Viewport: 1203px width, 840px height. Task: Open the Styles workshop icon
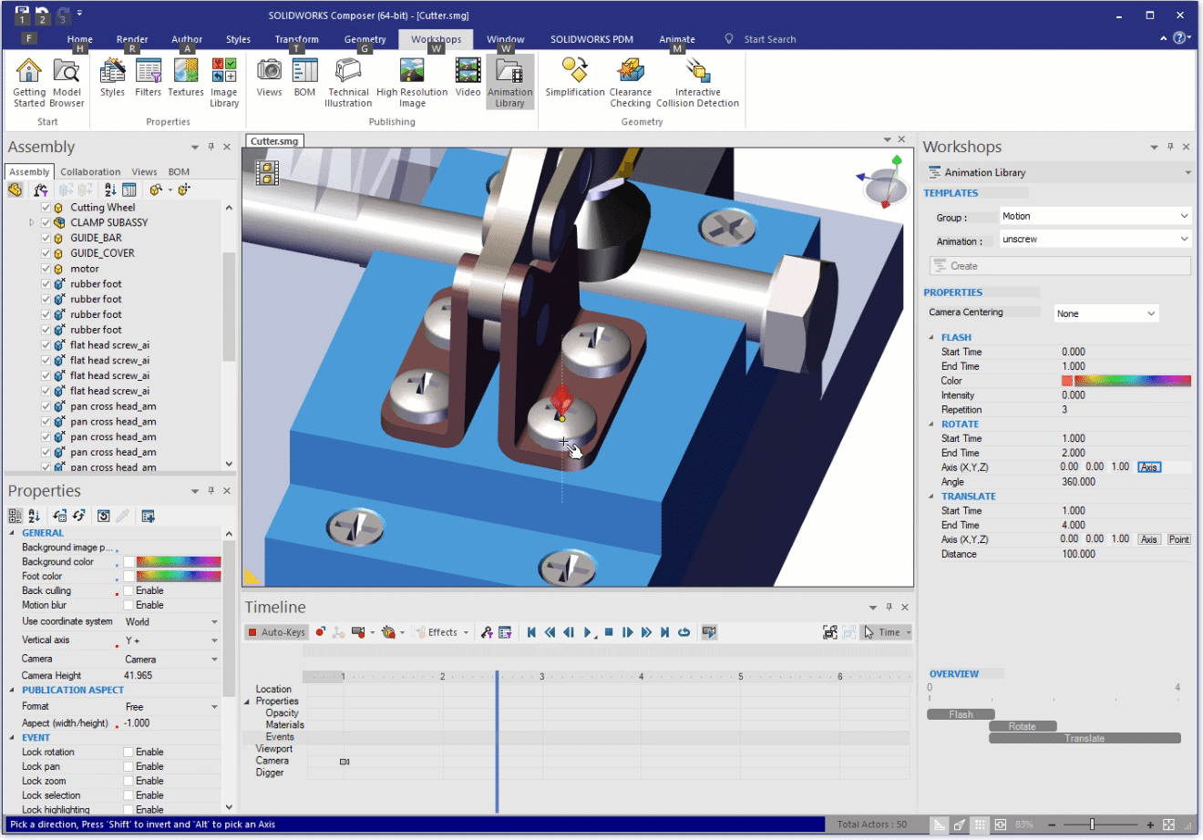(x=112, y=77)
